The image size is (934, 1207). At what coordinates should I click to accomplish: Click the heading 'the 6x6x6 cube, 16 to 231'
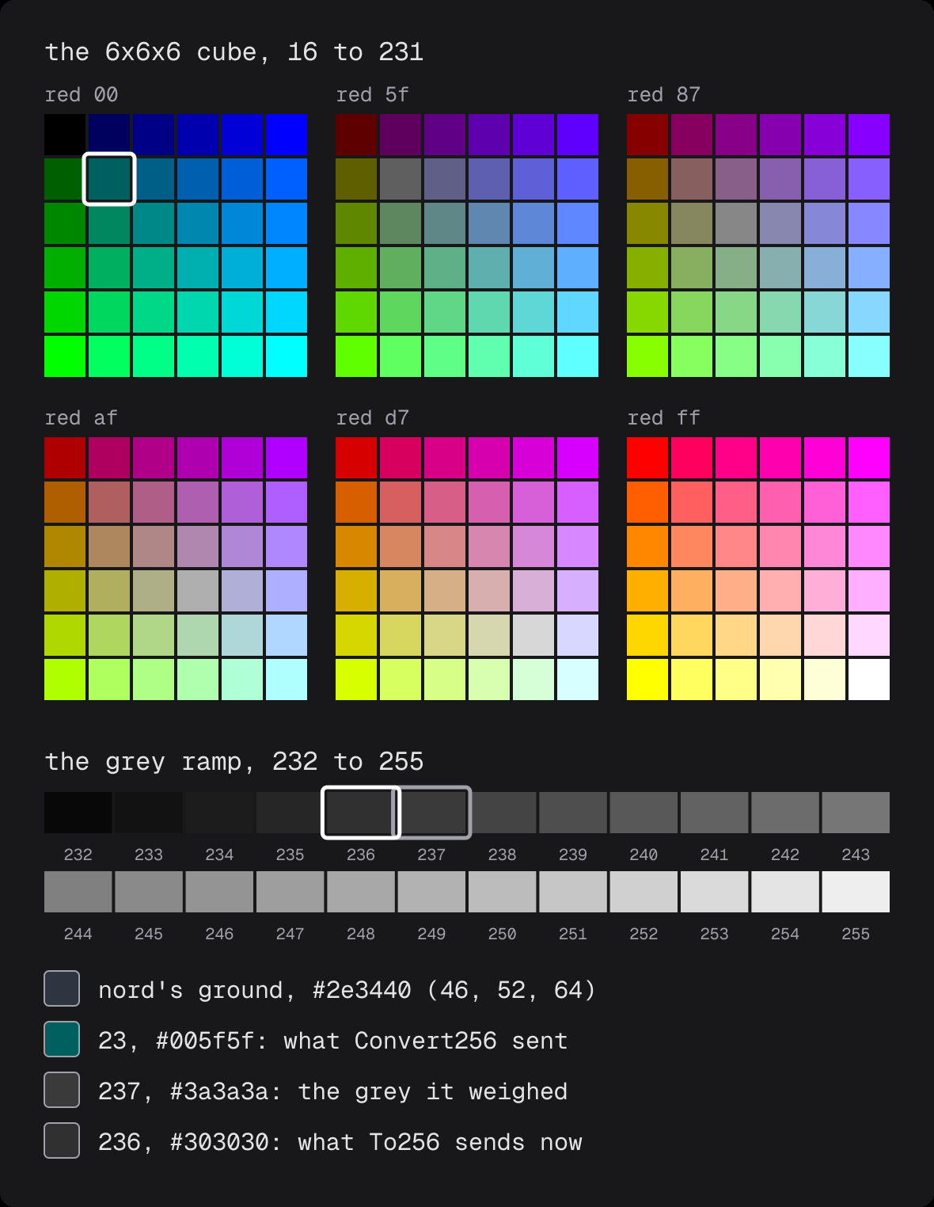(x=234, y=52)
